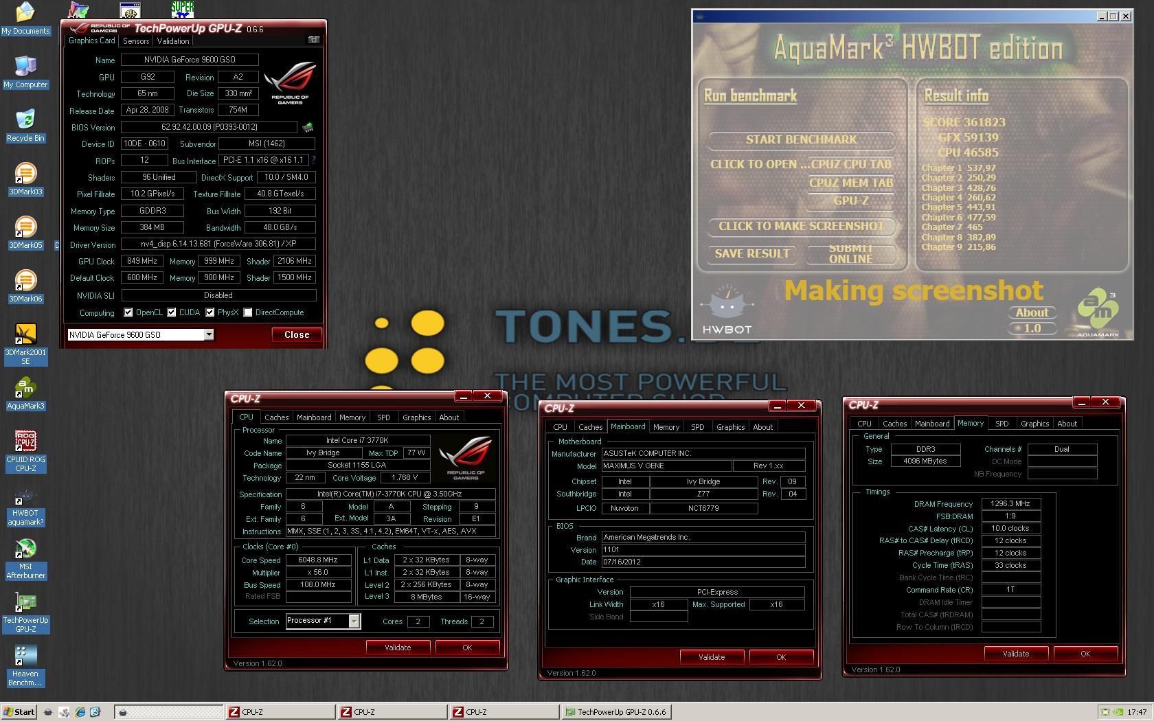1154x721 pixels.
Task: Select the Graphics Card tab in GPU-Z
Action: [92, 41]
